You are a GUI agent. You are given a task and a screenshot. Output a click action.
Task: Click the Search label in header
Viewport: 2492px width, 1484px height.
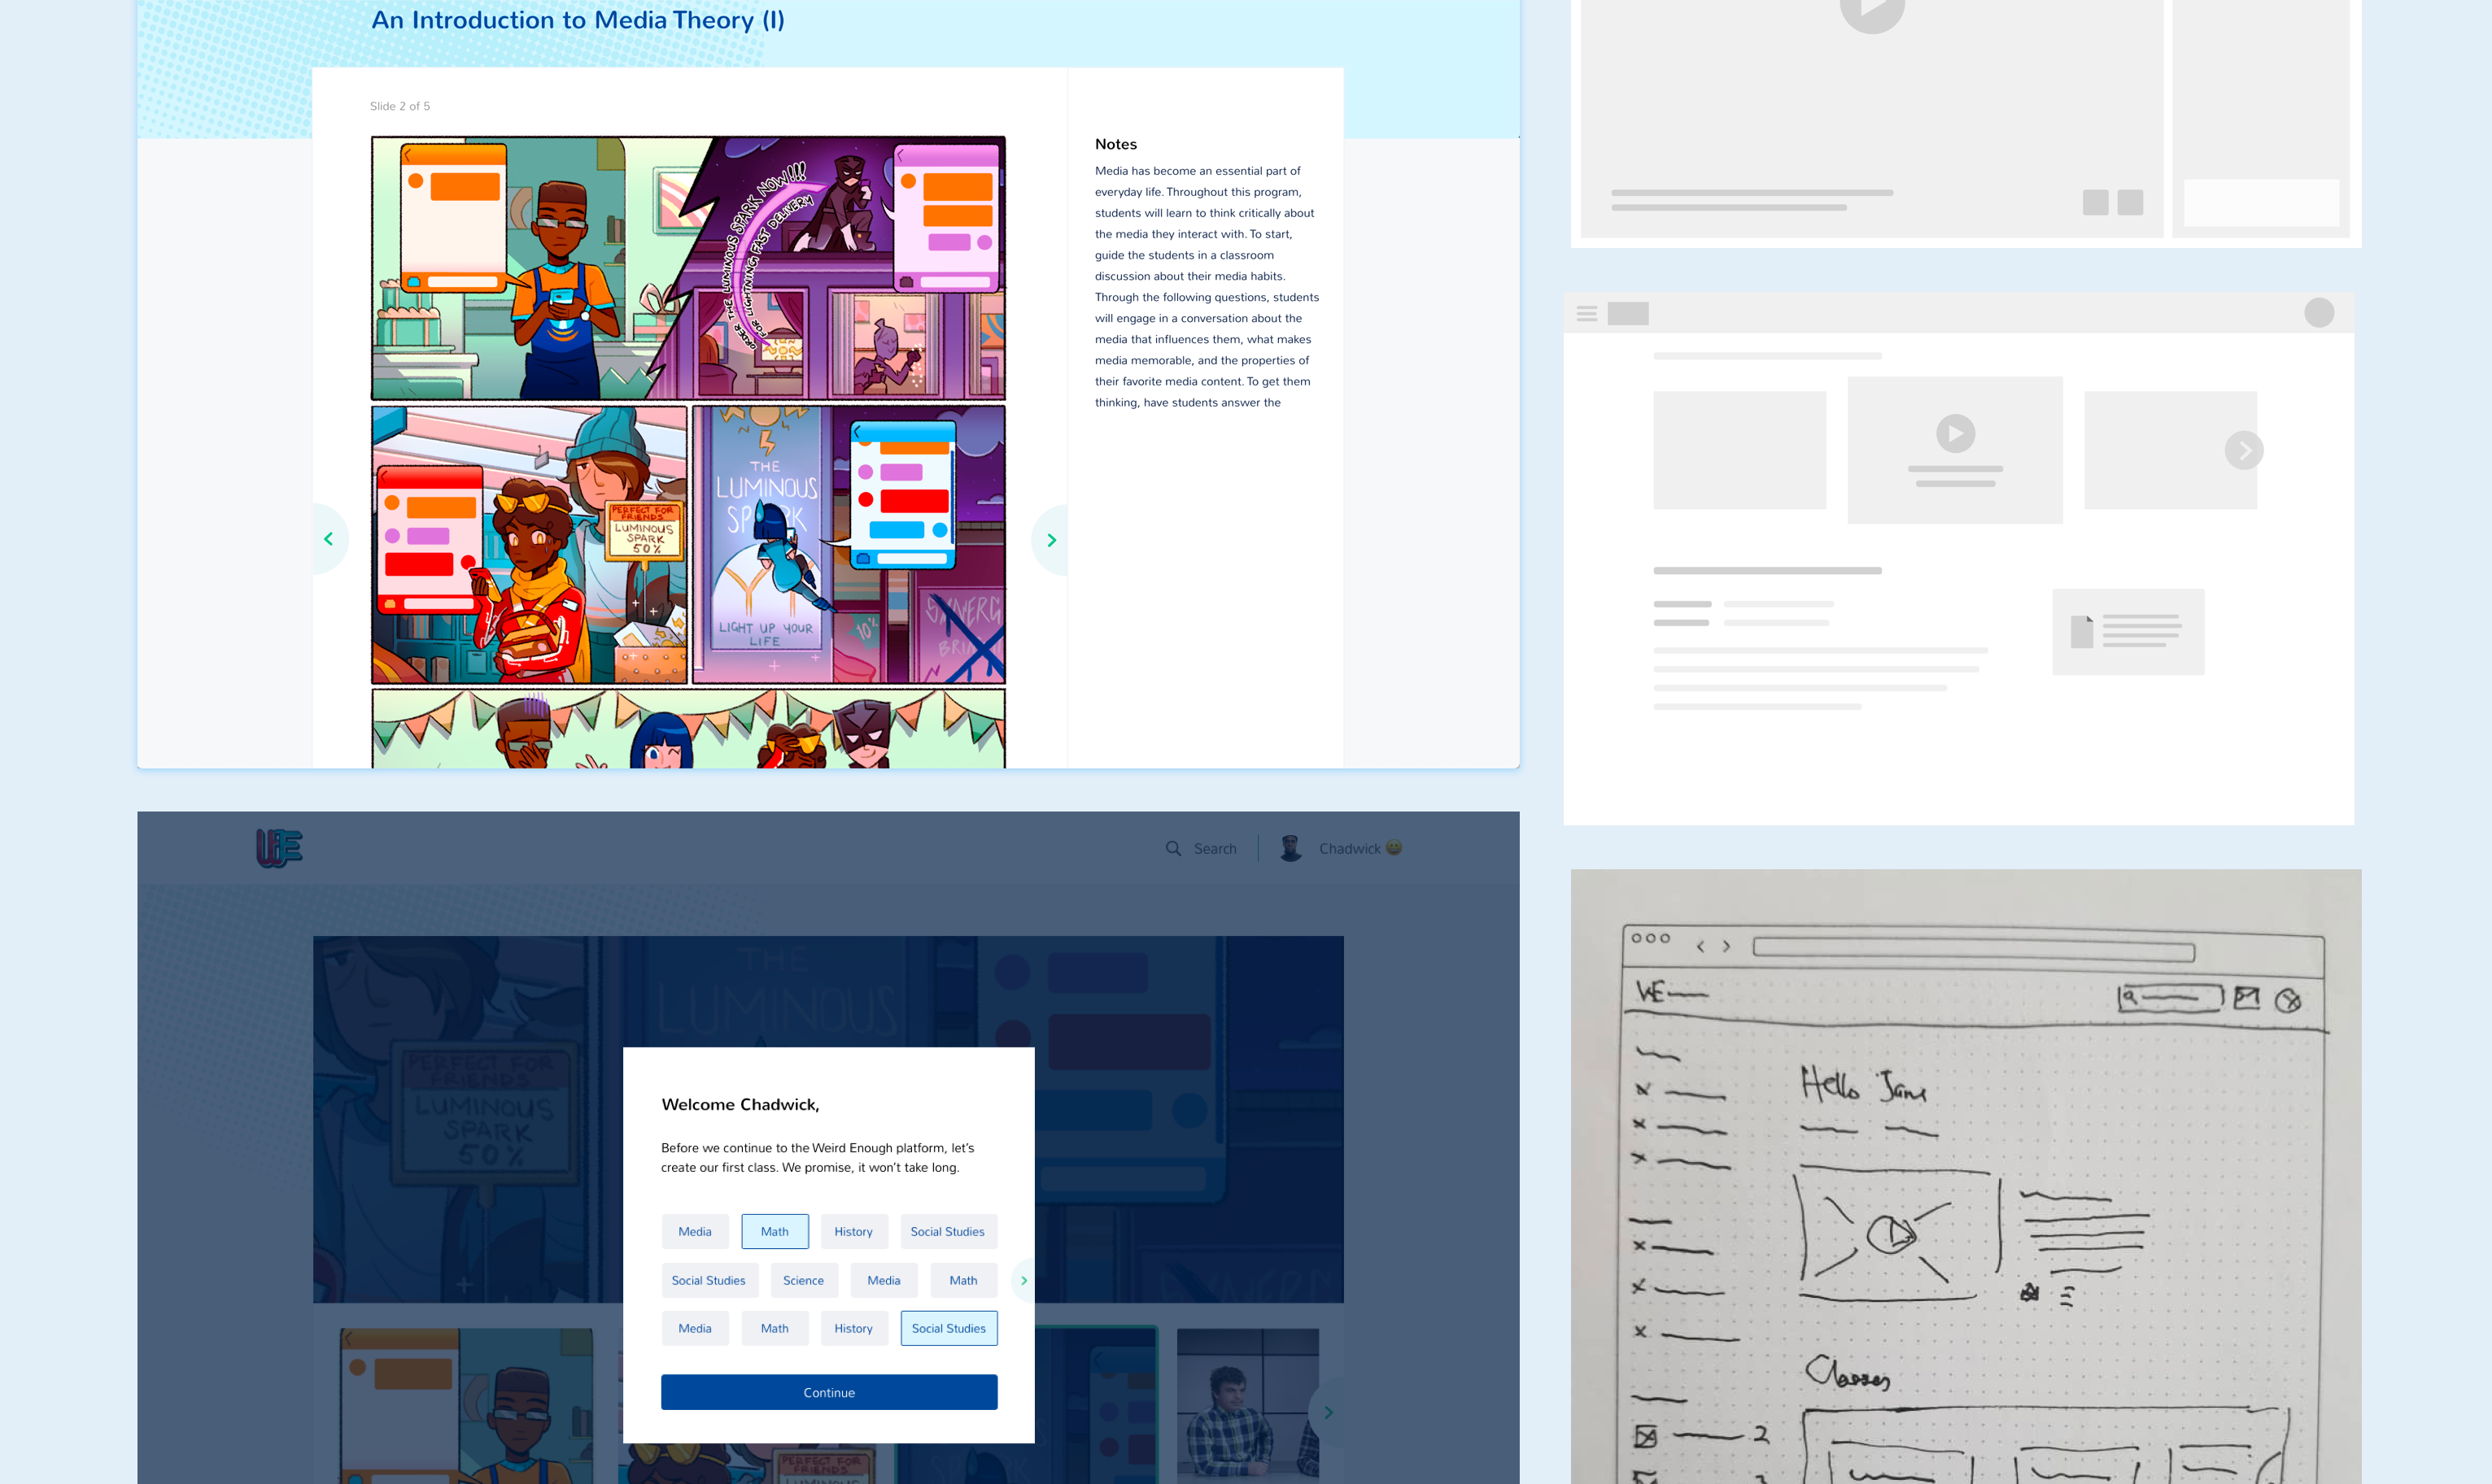coord(1215,848)
